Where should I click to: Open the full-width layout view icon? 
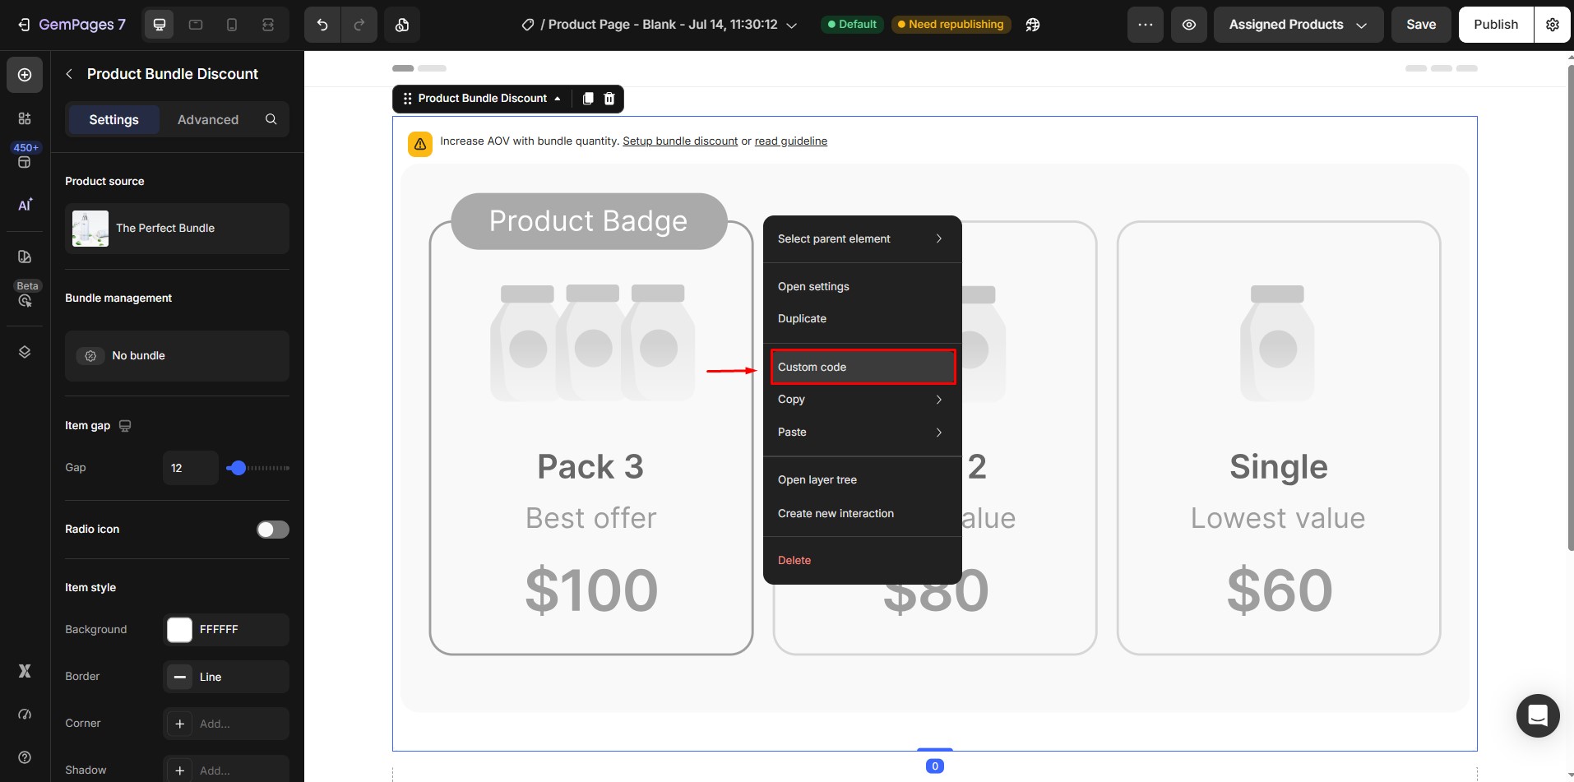click(x=268, y=25)
